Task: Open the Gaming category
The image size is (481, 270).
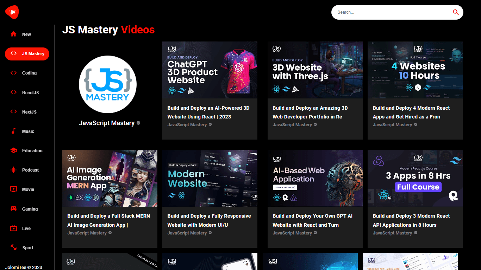Action: [x=27, y=209]
